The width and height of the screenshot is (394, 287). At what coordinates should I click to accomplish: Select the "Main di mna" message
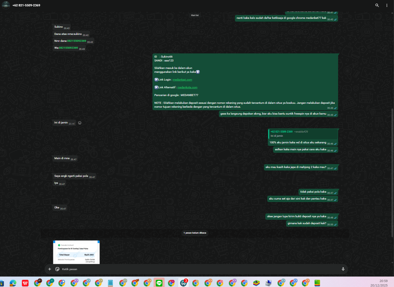pos(65,159)
